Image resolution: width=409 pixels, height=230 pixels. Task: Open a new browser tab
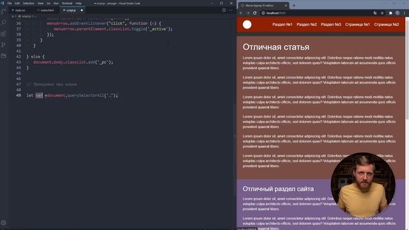[x=294, y=5]
